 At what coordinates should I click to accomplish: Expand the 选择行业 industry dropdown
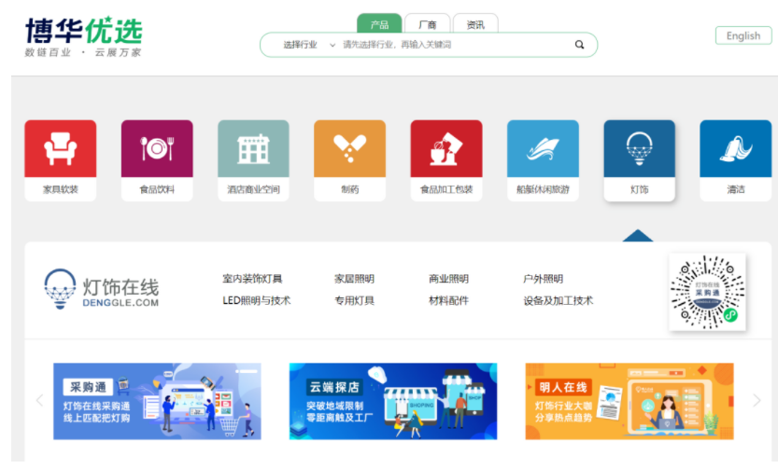[x=308, y=45]
